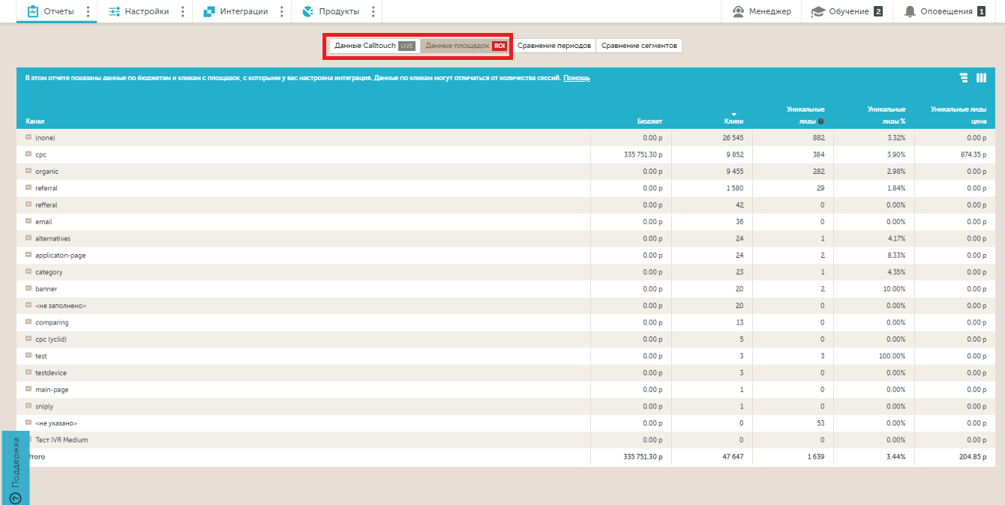This screenshot has width=1005, height=505.
Task: Open the three-dot menu next to Интеграции
Action: pyautogui.click(x=282, y=11)
